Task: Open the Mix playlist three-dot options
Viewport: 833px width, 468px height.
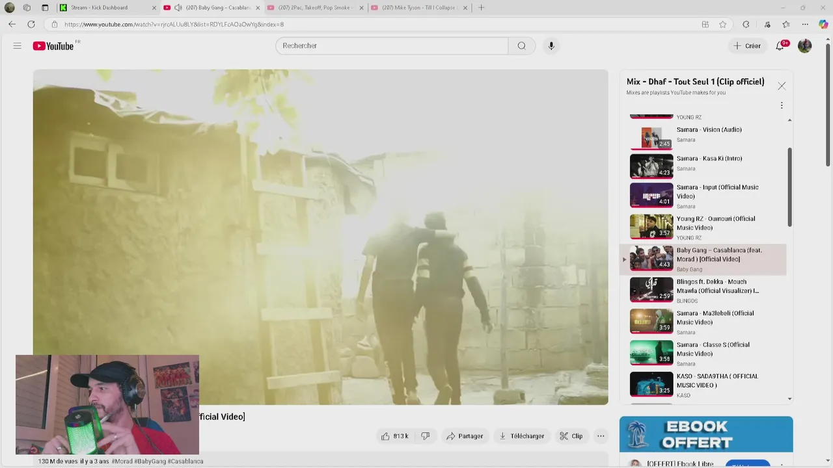Action: coord(782,105)
